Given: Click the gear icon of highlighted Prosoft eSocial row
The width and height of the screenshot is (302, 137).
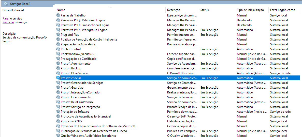Looking at the screenshot, I should pyautogui.click(x=58, y=78).
